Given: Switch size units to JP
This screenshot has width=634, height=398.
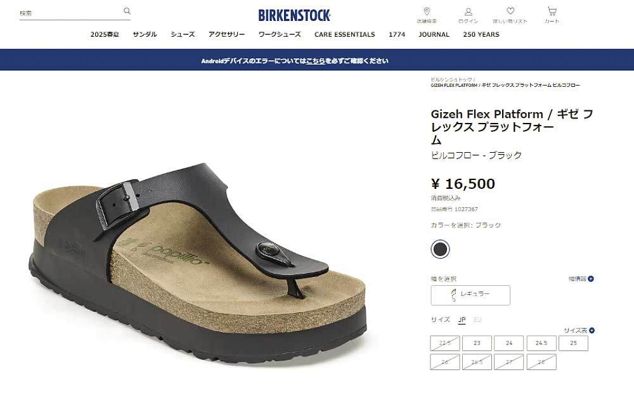Looking at the screenshot, I should pos(462,319).
